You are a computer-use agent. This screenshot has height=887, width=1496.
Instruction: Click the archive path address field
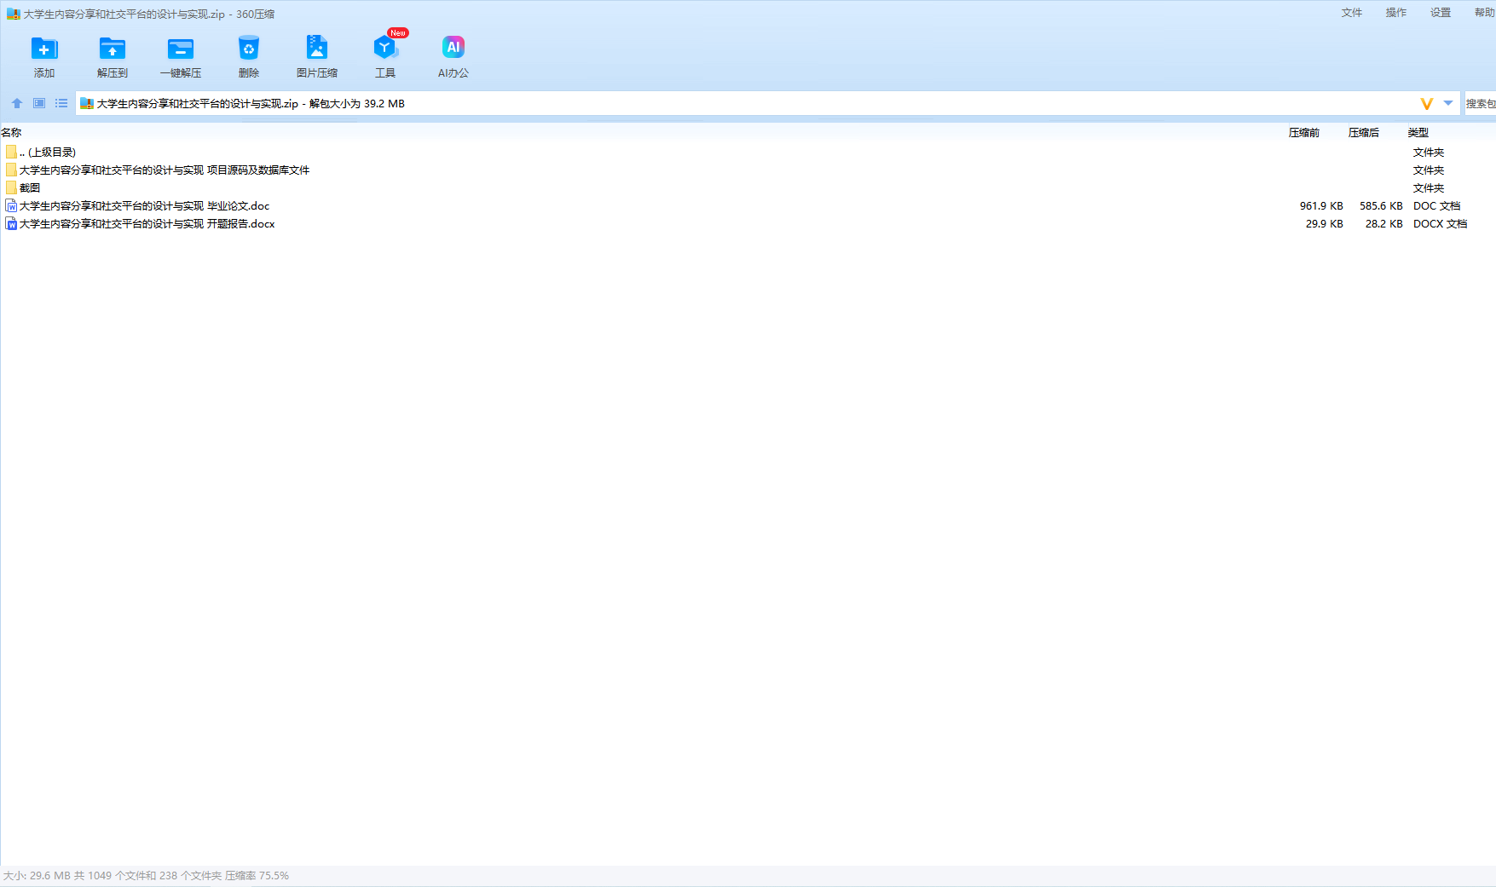pos(767,104)
